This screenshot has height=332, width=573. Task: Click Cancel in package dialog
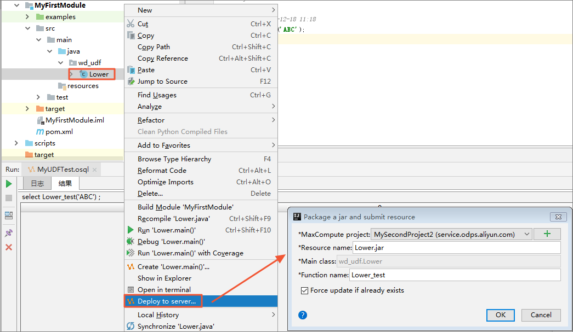(541, 315)
